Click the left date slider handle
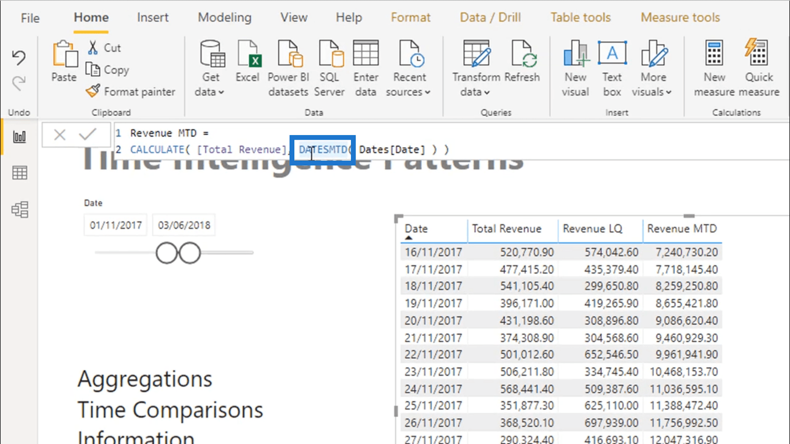The height and width of the screenshot is (444, 790). tap(166, 253)
